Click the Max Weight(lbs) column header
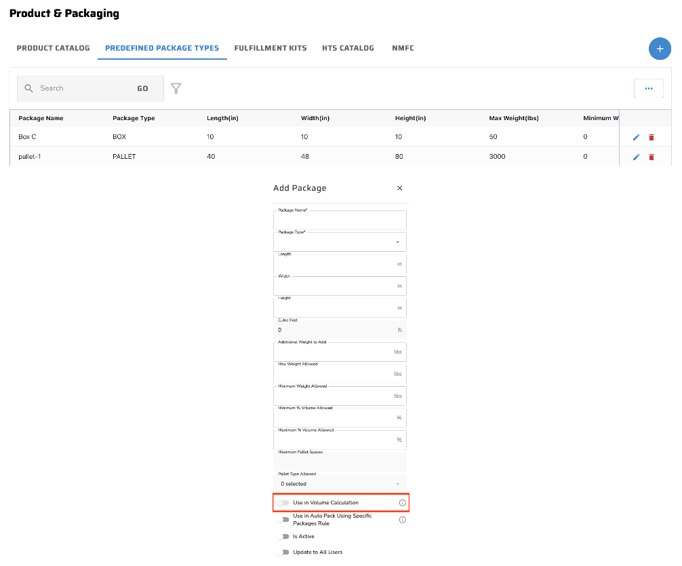Viewport: 682px width, 566px height. pyautogui.click(x=514, y=118)
